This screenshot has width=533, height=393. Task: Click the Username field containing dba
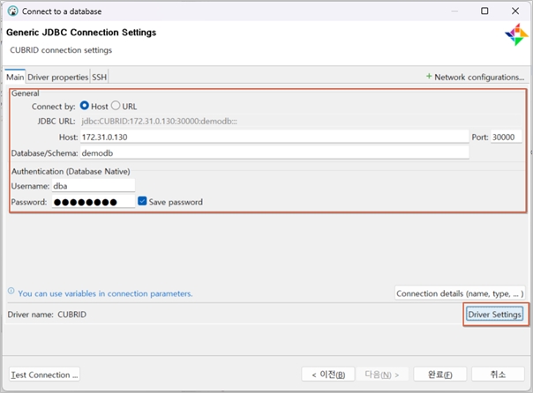coord(94,186)
